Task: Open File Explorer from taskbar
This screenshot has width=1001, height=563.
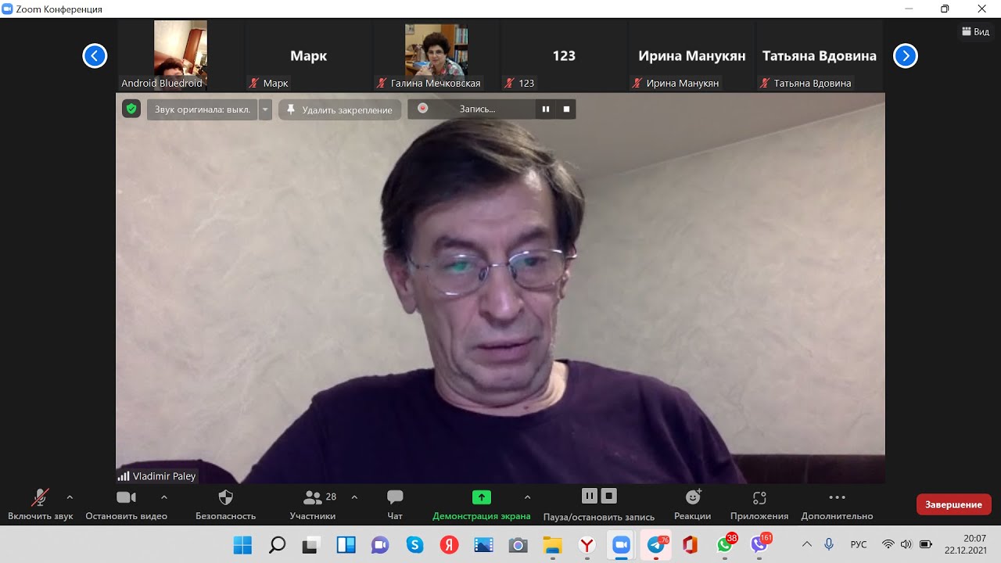Action: click(x=552, y=545)
